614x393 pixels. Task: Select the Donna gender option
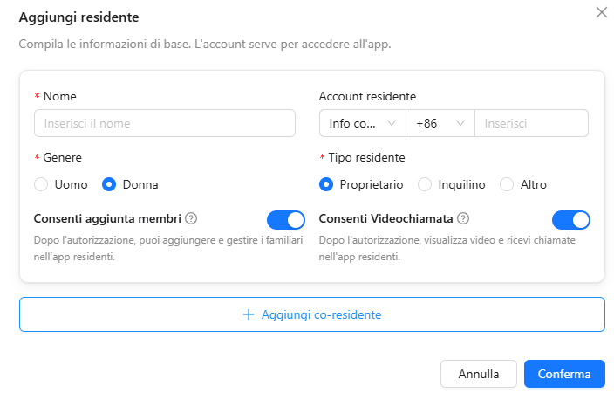pos(109,184)
